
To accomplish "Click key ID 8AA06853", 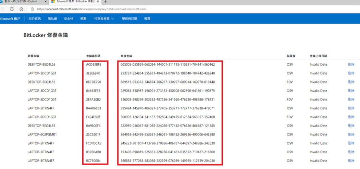I will tap(93, 108).
